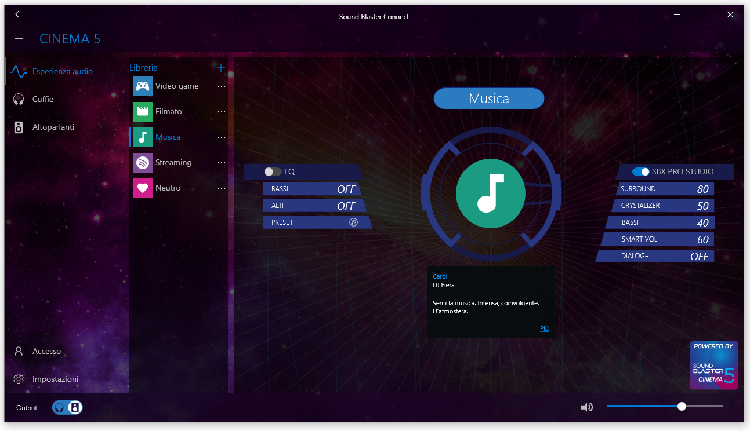Adjust SMART VOL value 60

coord(657,239)
